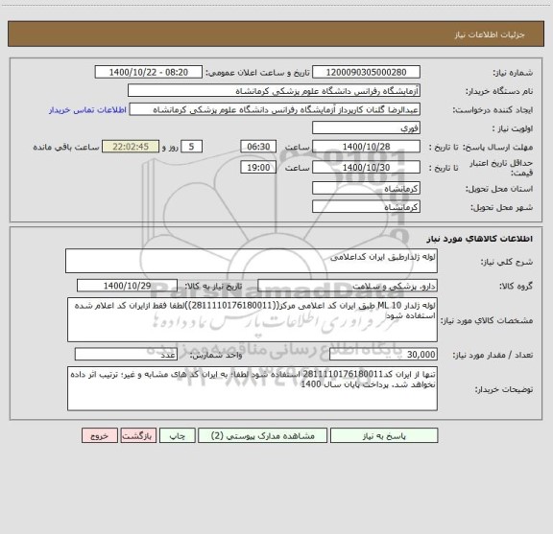Click the ایجاد کننده درخواست label
553x534 pixels.
tap(493, 110)
